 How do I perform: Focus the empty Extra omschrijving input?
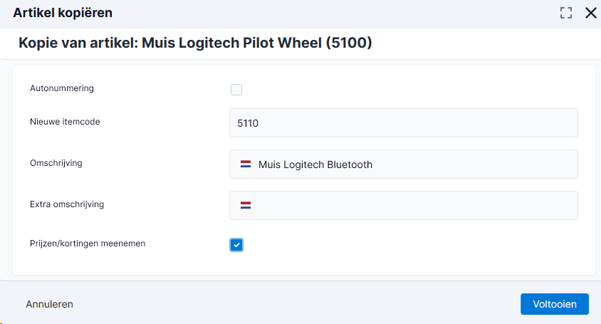(404, 206)
